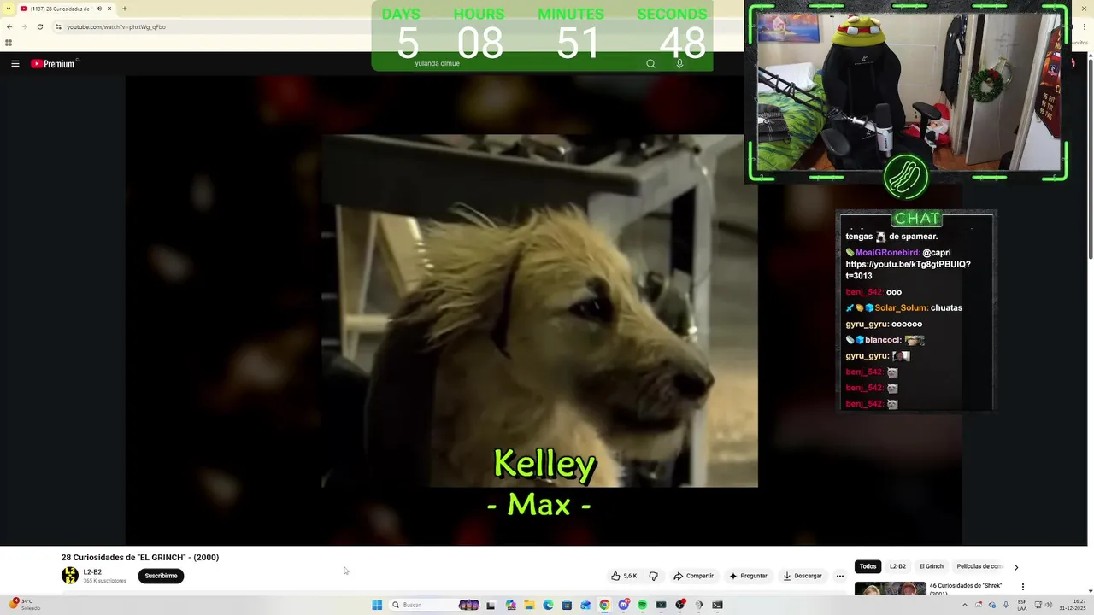
Task: Click the Descargar button
Action: [x=803, y=576]
